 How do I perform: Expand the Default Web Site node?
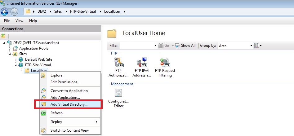16,60
